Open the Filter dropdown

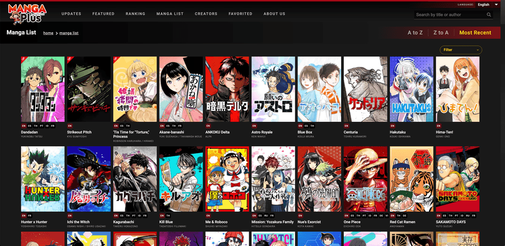[461, 50]
